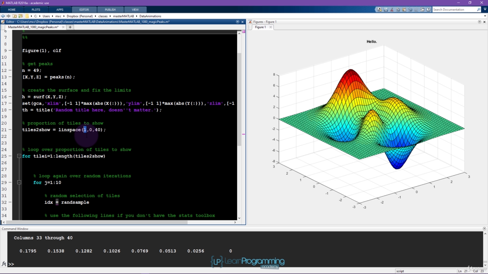Click the 'Ln 21' indicator in status bar
The width and height of the screenshot is (488, 274).
click(x=462, y=271)
